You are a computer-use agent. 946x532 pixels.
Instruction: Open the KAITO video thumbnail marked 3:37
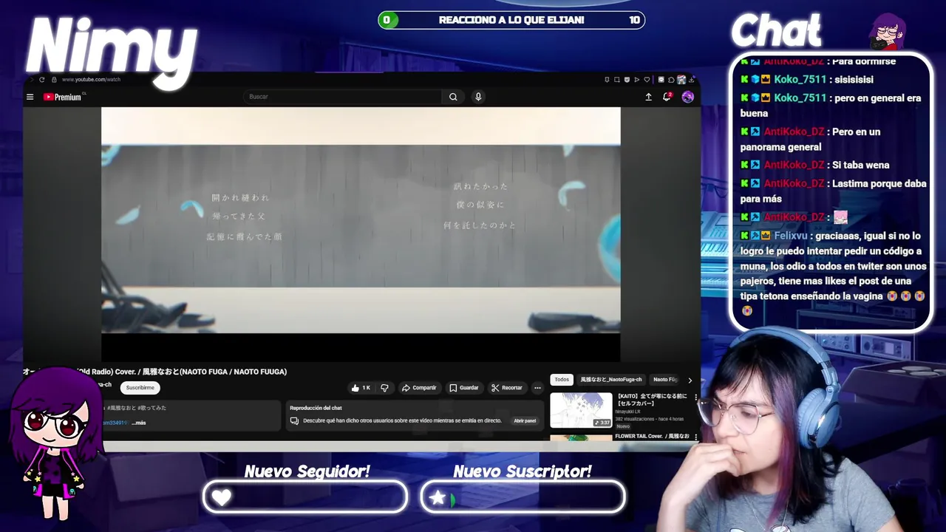point(581,410)
